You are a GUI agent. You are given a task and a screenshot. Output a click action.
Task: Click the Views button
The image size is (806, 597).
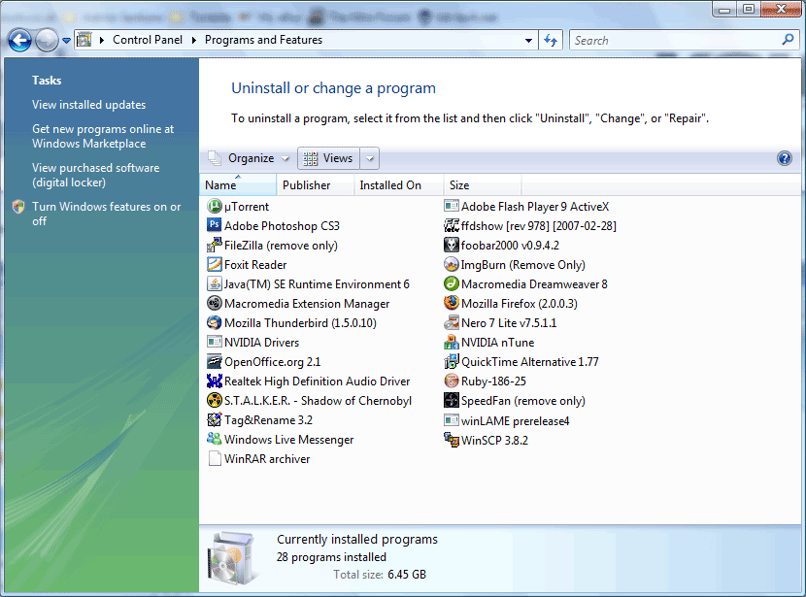329,158
